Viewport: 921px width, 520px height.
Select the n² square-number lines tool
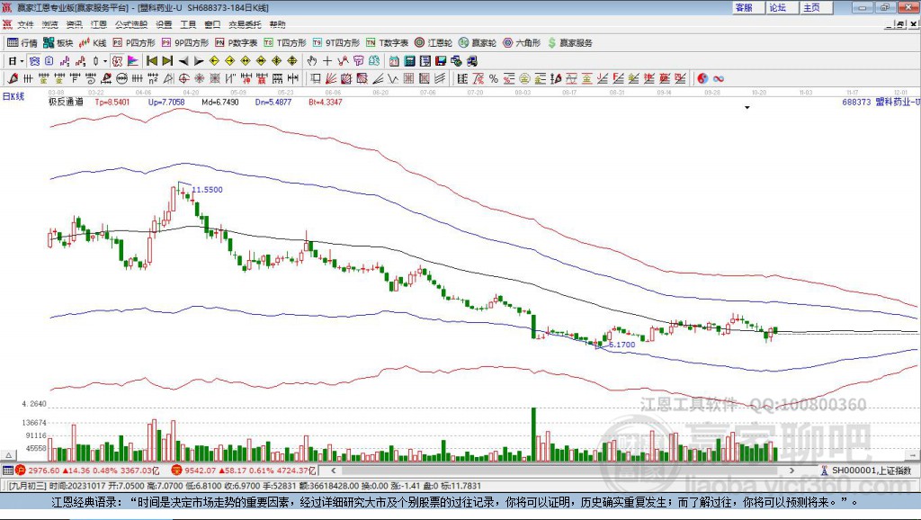click(153, 79)
